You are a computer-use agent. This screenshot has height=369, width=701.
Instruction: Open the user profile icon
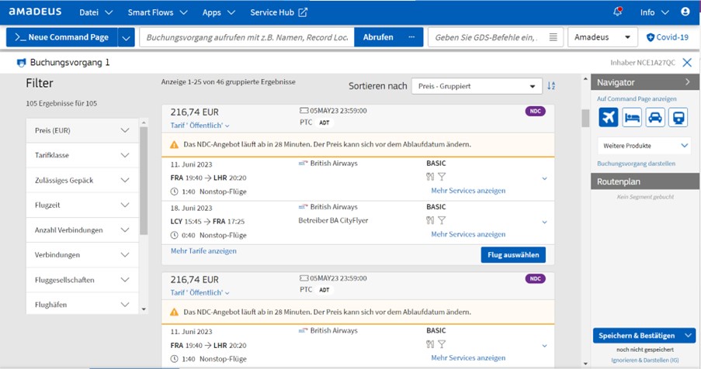685,12
